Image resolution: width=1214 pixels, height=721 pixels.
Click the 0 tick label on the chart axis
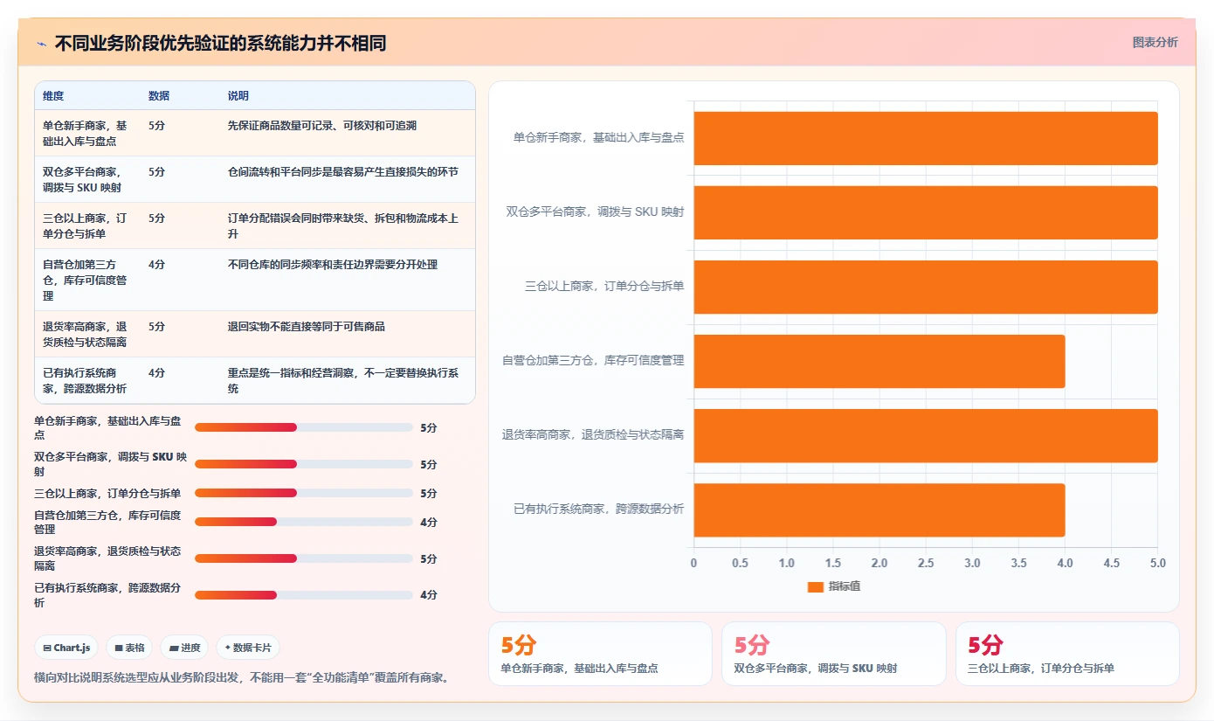[694, 563]
